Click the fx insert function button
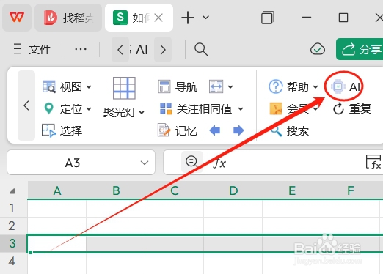The width and height of the screenshot is (383, 274). click(x=219, y=163)
